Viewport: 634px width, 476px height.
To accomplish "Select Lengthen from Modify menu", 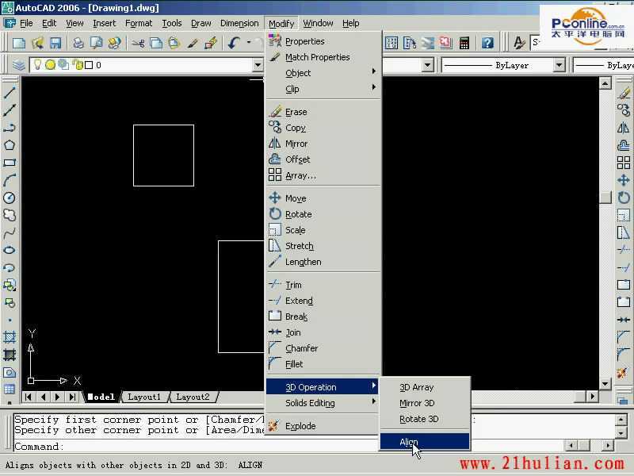I will 323,262.
